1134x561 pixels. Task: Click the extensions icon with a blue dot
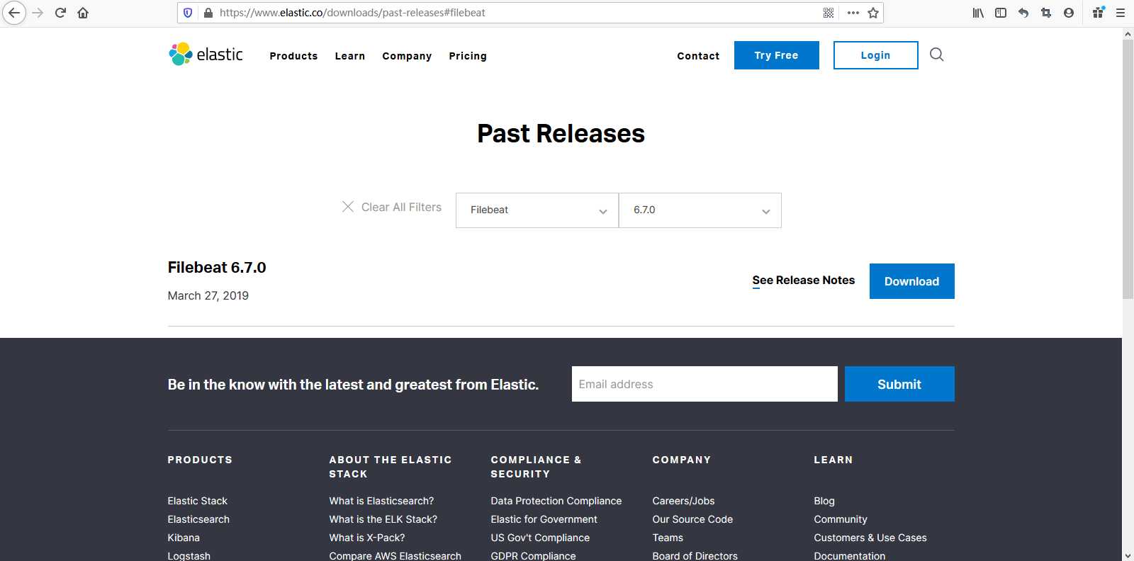[x=1099, y=12]
